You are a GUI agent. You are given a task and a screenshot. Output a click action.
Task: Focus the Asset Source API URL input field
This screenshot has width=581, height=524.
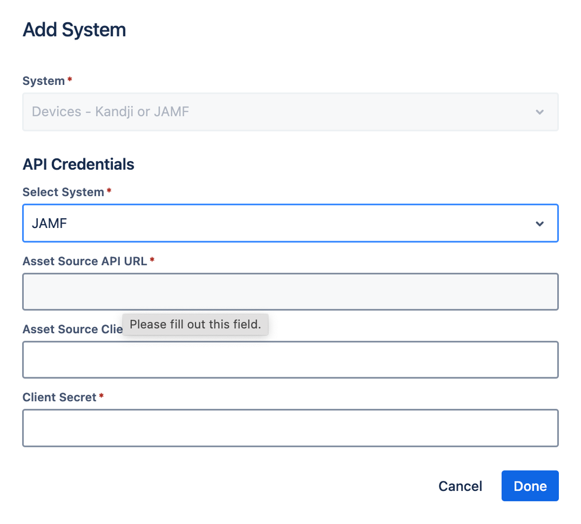290,292
